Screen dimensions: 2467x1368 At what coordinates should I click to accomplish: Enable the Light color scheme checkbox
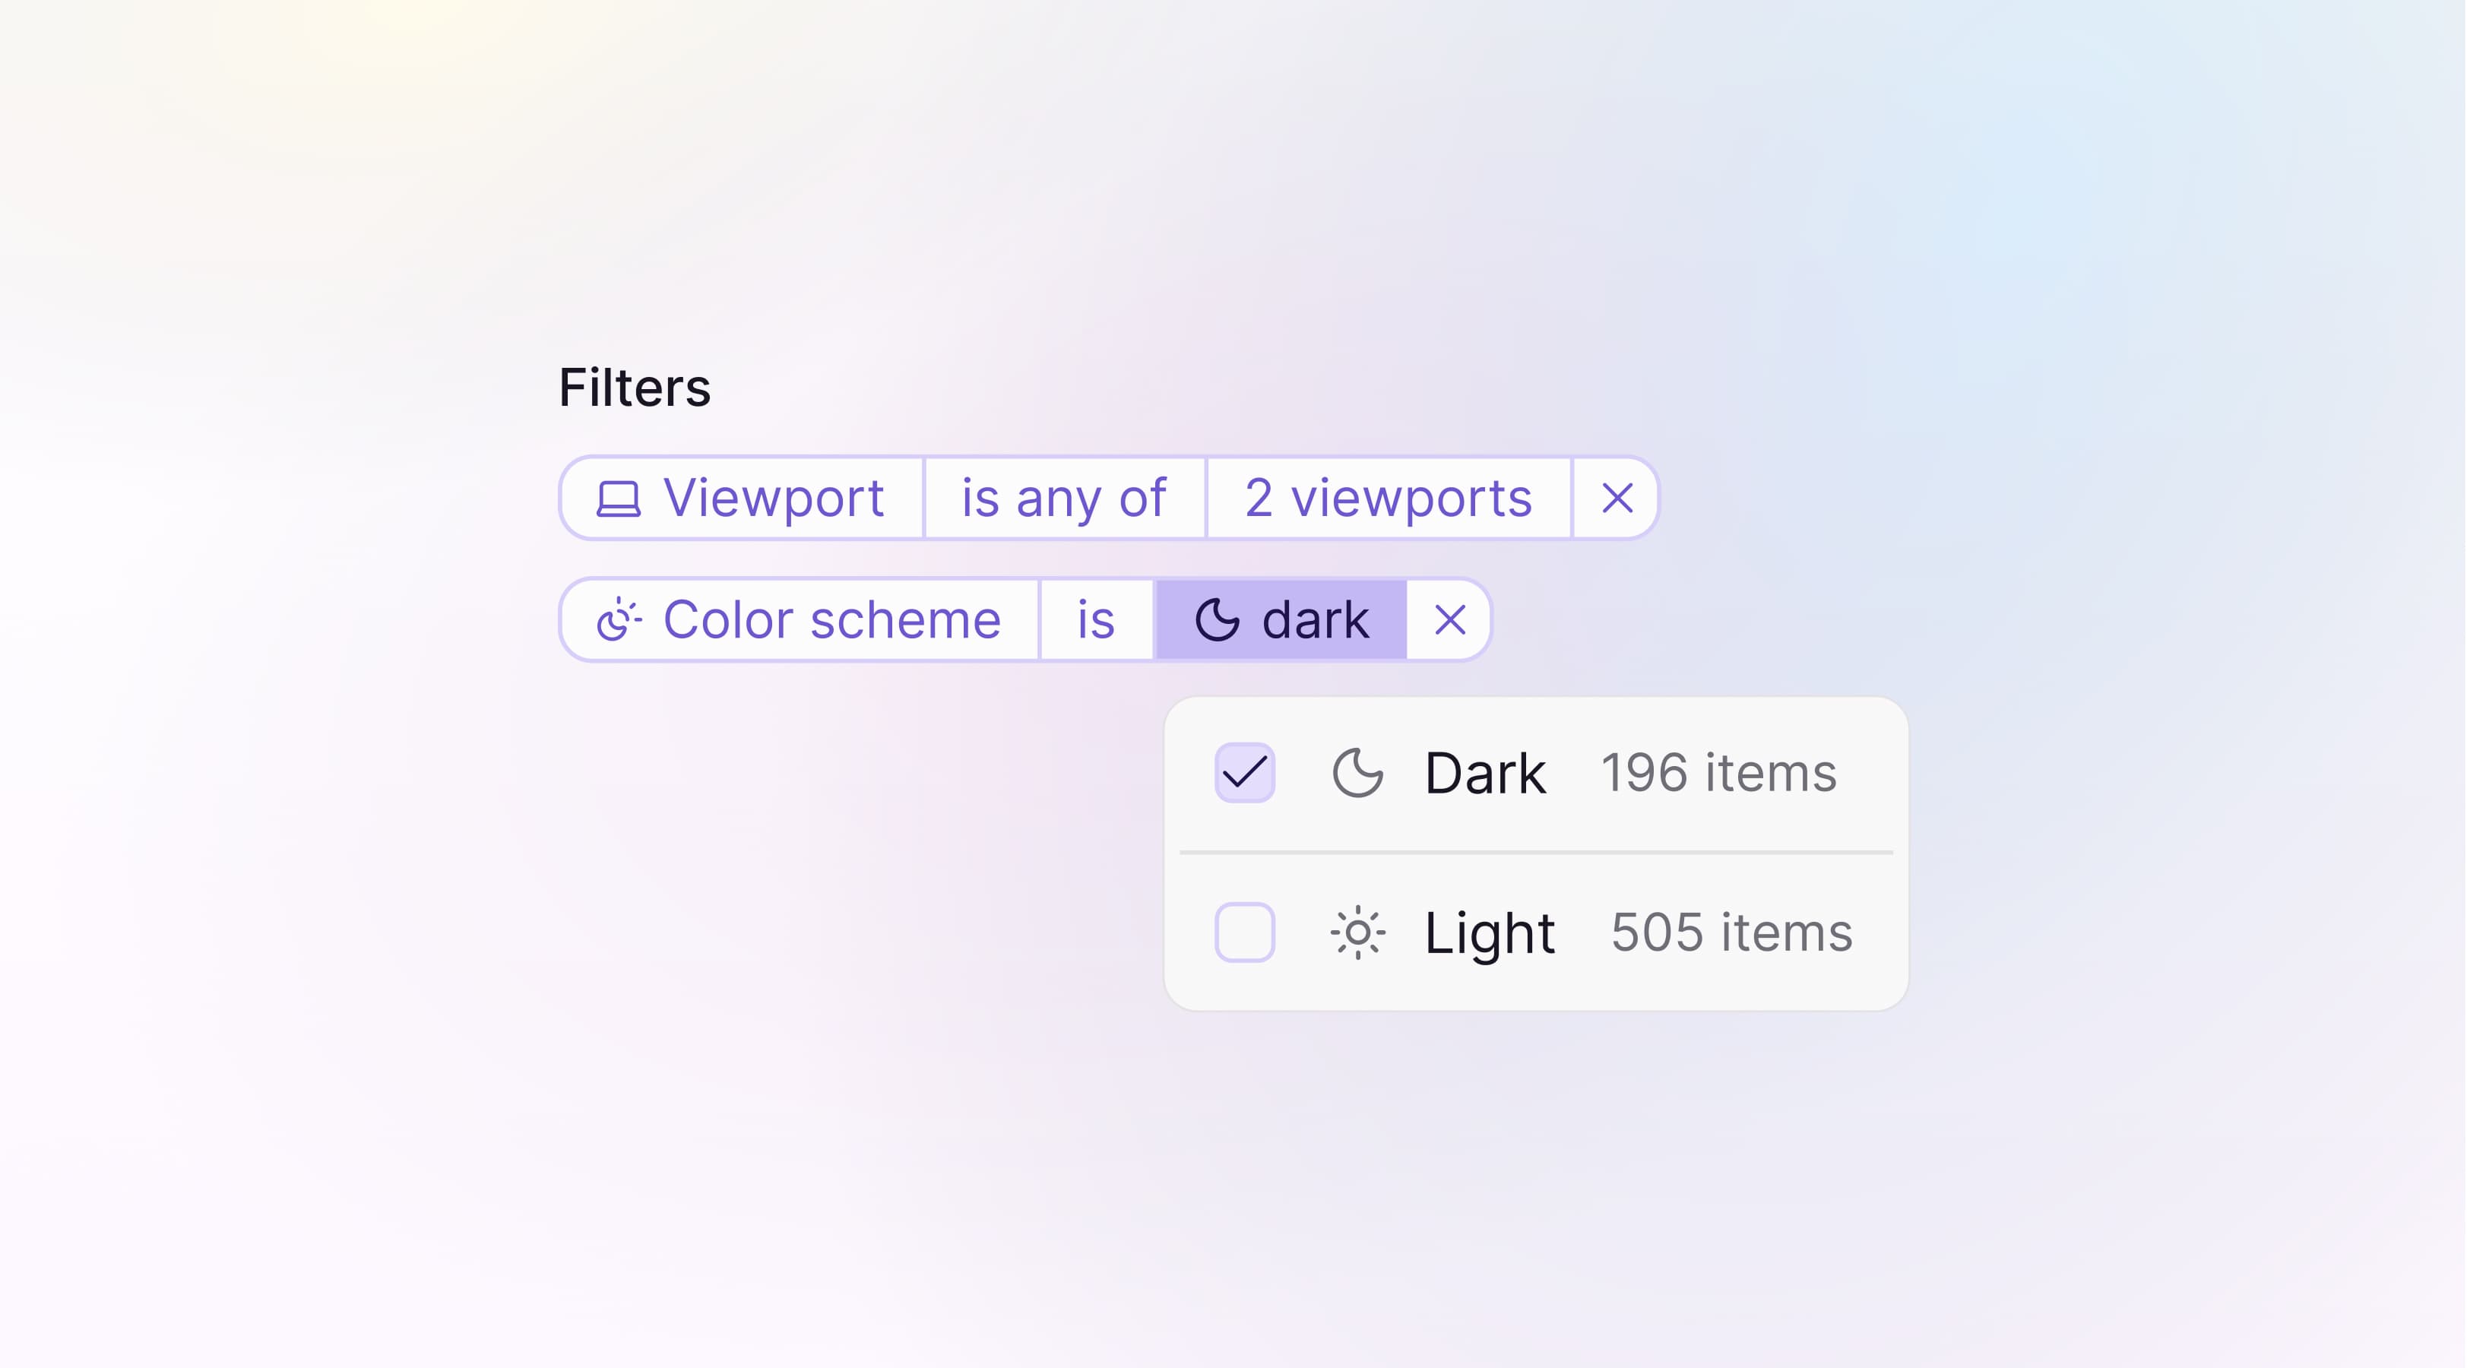tap(1244, 930)
